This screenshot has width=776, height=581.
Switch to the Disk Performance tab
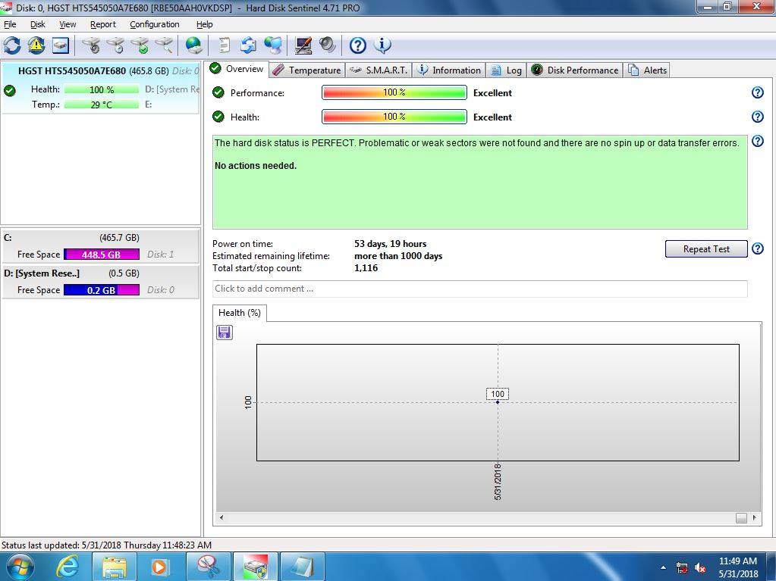575,70
